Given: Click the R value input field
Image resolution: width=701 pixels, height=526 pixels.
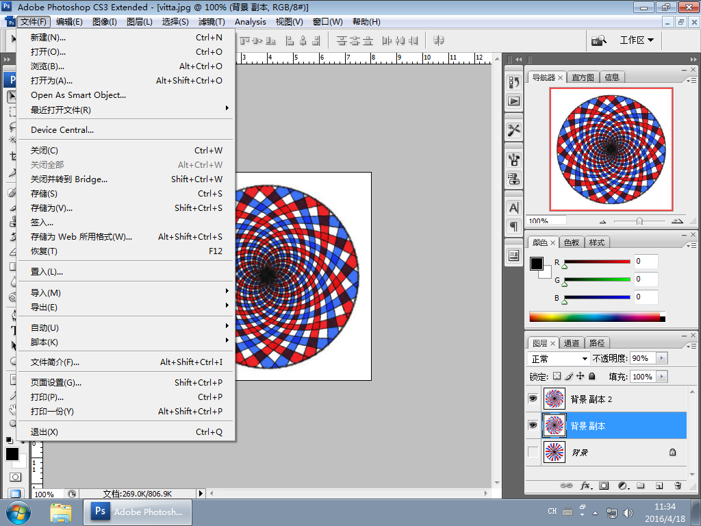Looking at the screenshot, I should [646, 261].
